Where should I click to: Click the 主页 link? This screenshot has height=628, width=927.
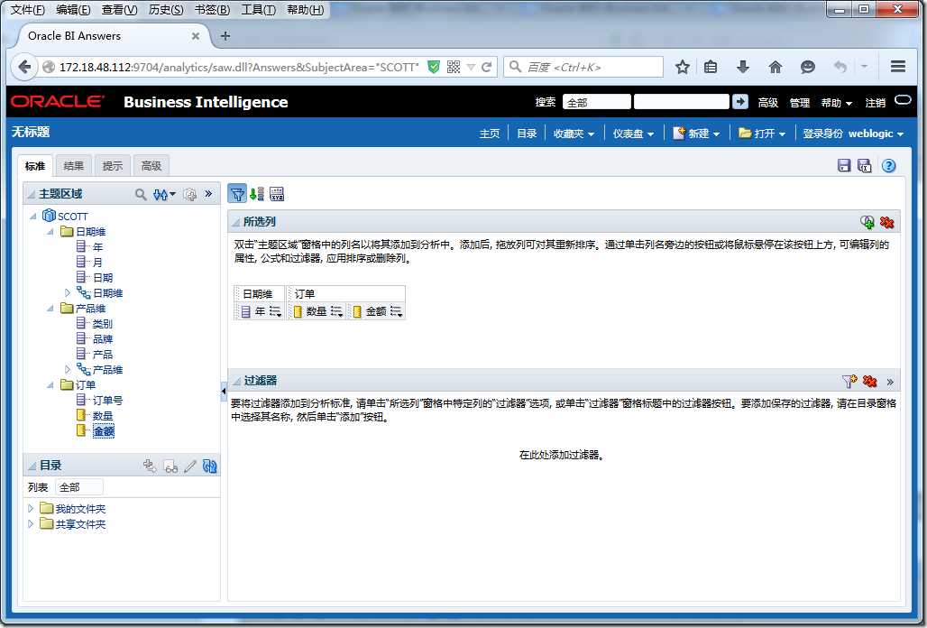[x=490, y=134]
